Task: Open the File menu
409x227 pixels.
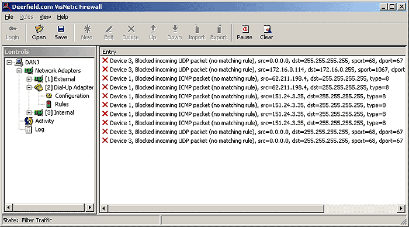Action: 9,17
